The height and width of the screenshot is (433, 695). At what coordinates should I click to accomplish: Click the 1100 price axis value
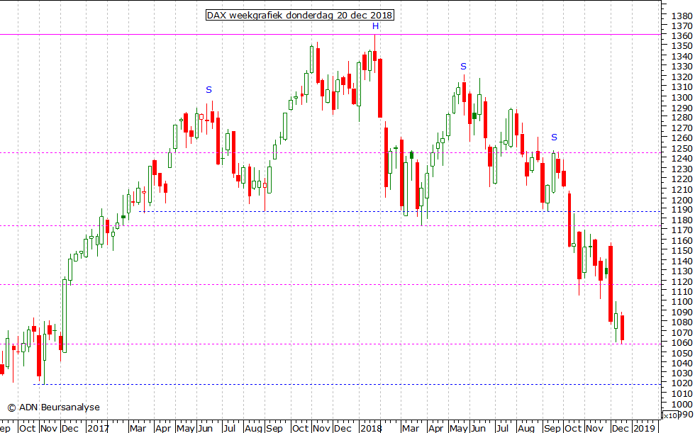682,302
